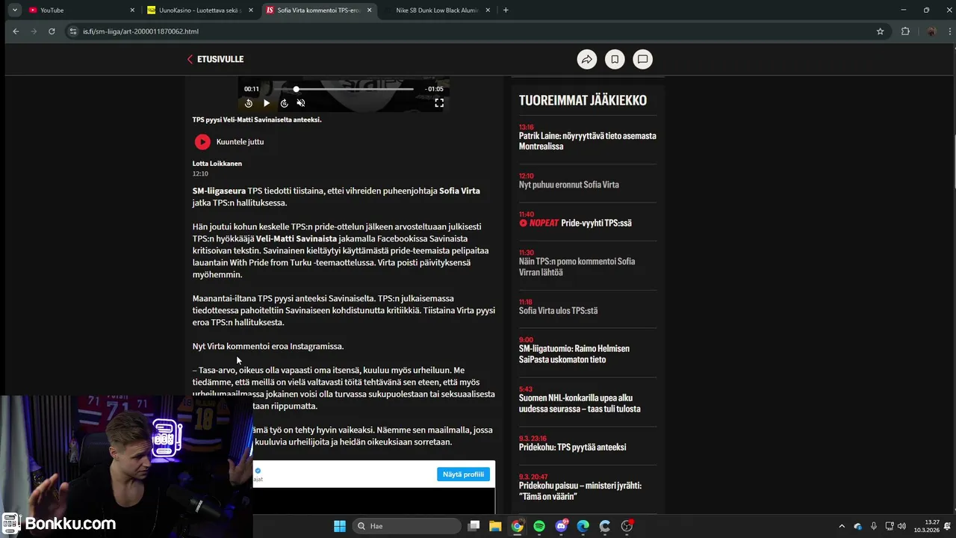
Task: Close the Nike SB Dunk Low tab
Action: point(488,10)
